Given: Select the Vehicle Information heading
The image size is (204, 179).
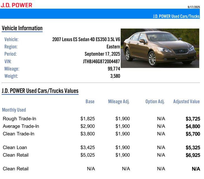Looking at the screenshot, I should click(x=22, y=28).
